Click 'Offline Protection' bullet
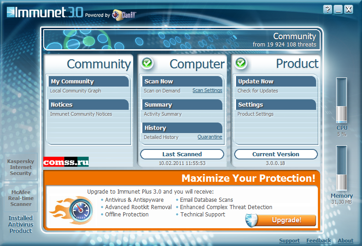362x246 pixels. [127, 215]
